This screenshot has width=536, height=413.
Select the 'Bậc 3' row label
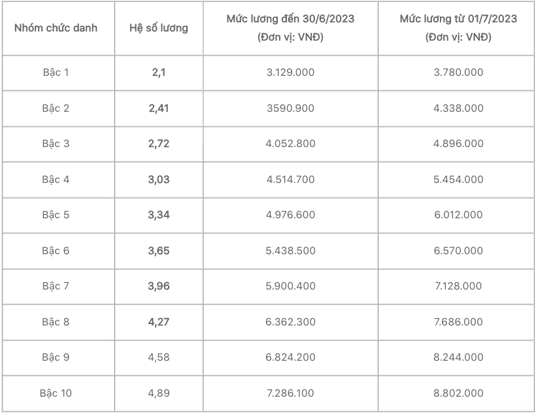click(x=56, y=144)
